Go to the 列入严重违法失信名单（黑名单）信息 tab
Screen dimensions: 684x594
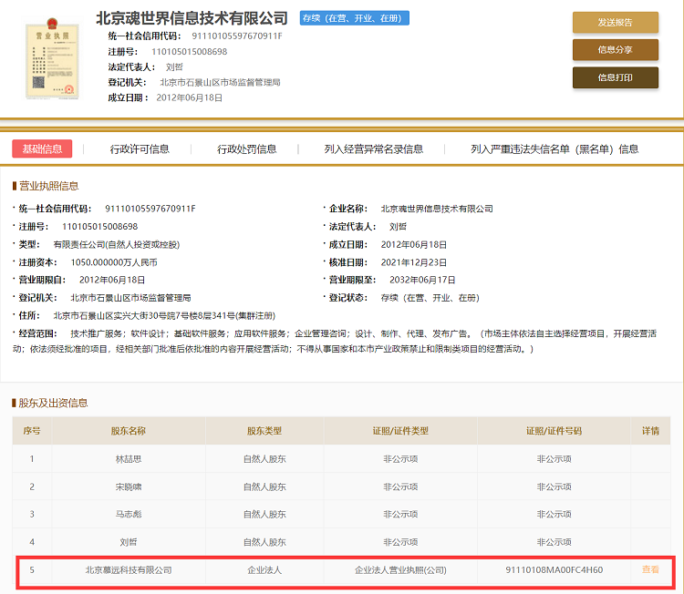pyautogui.click(x=554, y=149)
